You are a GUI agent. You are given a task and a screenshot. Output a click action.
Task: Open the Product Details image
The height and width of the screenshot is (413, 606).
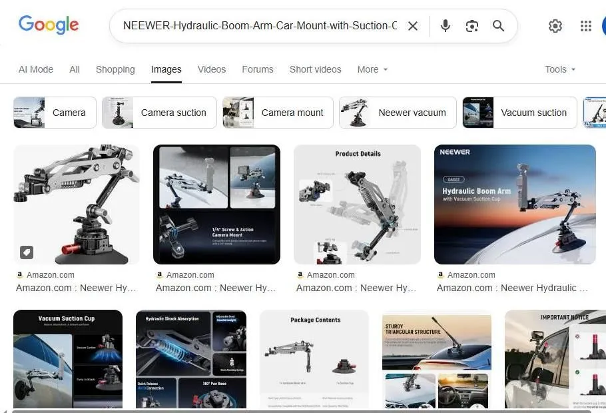tap(357, 205)
